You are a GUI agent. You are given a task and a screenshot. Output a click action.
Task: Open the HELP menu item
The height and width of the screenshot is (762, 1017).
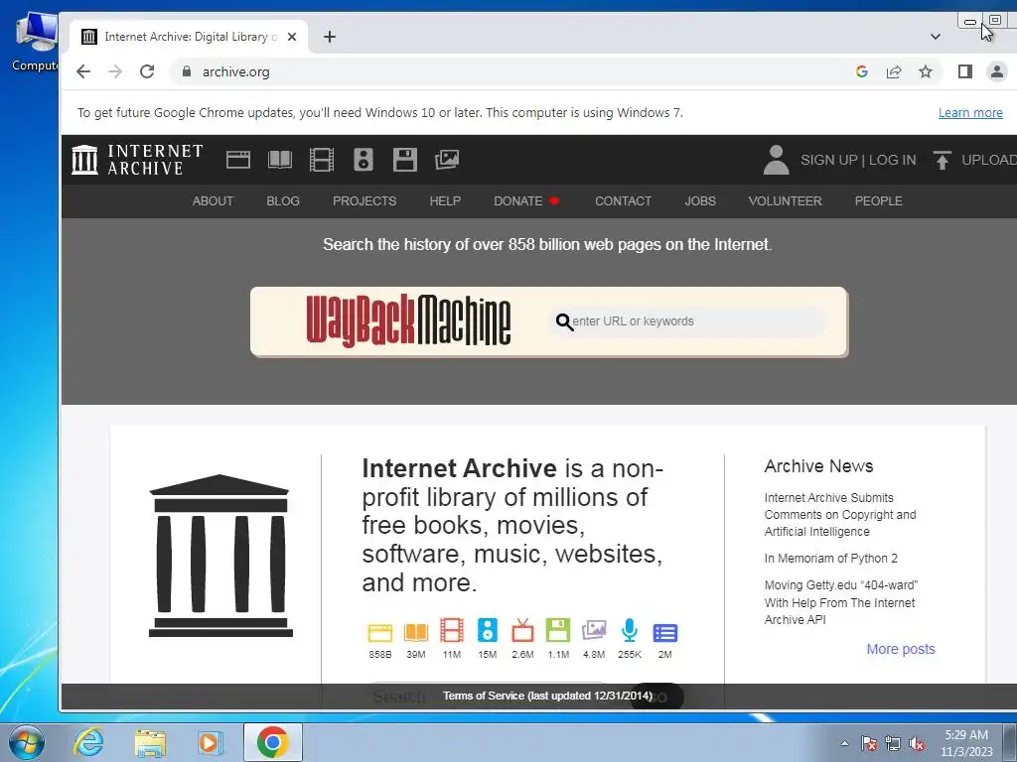click(445, 200)
